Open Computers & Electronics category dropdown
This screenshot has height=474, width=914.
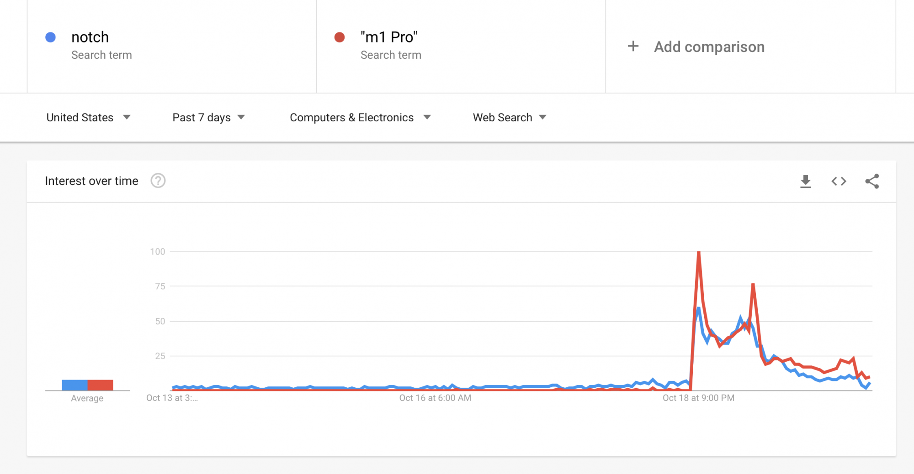click(x=360, y=117)
